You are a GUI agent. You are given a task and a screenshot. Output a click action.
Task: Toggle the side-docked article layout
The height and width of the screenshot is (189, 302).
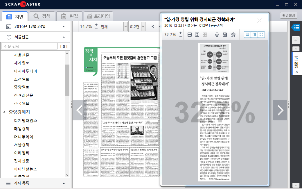[254, 35]
